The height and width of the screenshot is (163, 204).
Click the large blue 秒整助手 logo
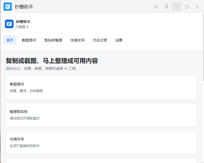click(9, 24)
